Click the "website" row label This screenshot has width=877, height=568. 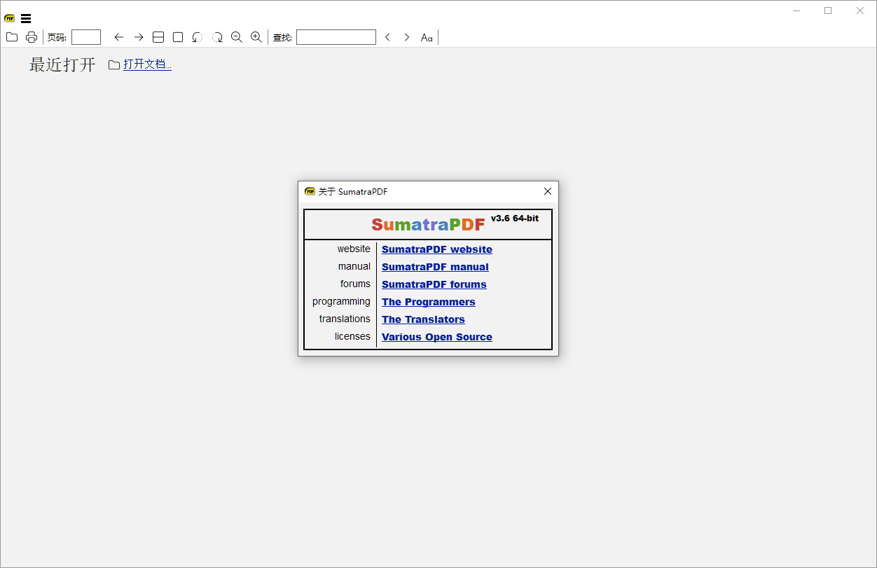[354, 249]
